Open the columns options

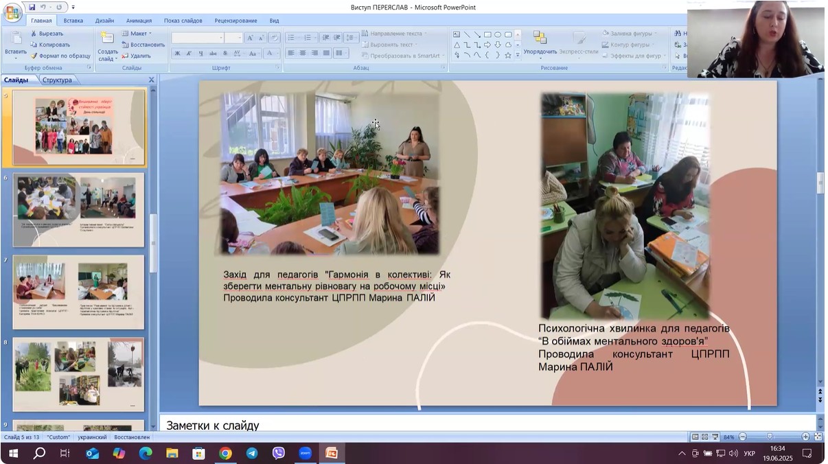click(x=340, y=53)
